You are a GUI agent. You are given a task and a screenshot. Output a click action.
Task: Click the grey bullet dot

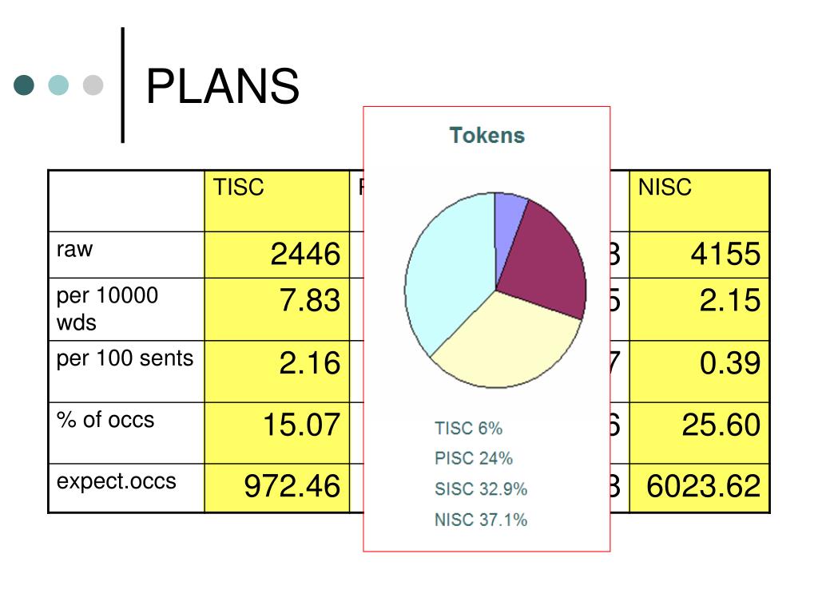[x=93, y=85]
